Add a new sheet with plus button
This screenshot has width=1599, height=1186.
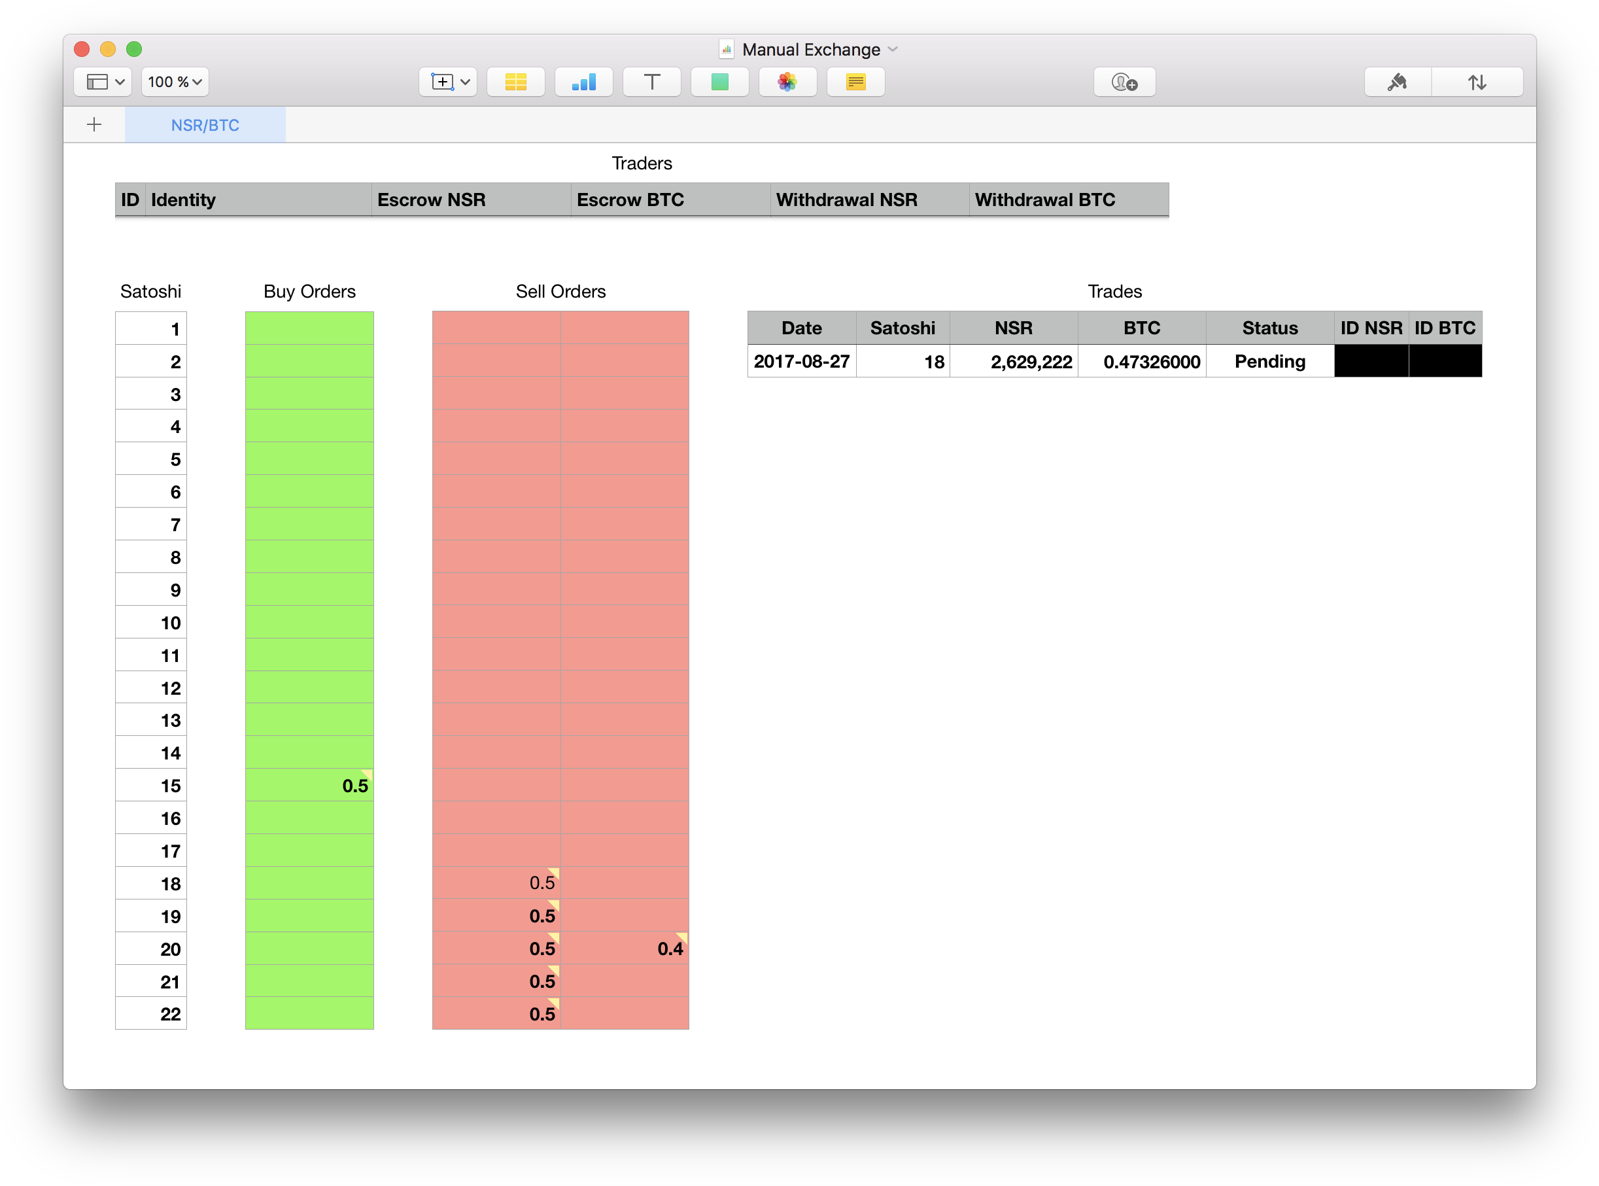[x=94, y=125]
